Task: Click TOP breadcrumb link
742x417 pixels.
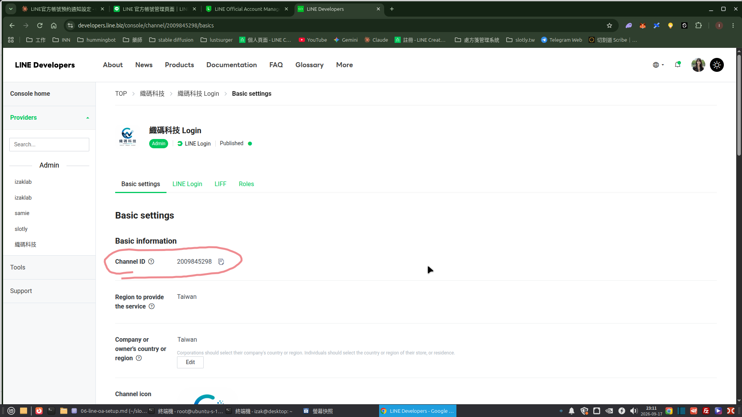Action: 121,93
